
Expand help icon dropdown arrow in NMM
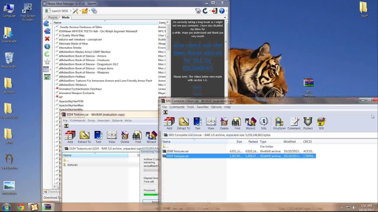point(226,11)
